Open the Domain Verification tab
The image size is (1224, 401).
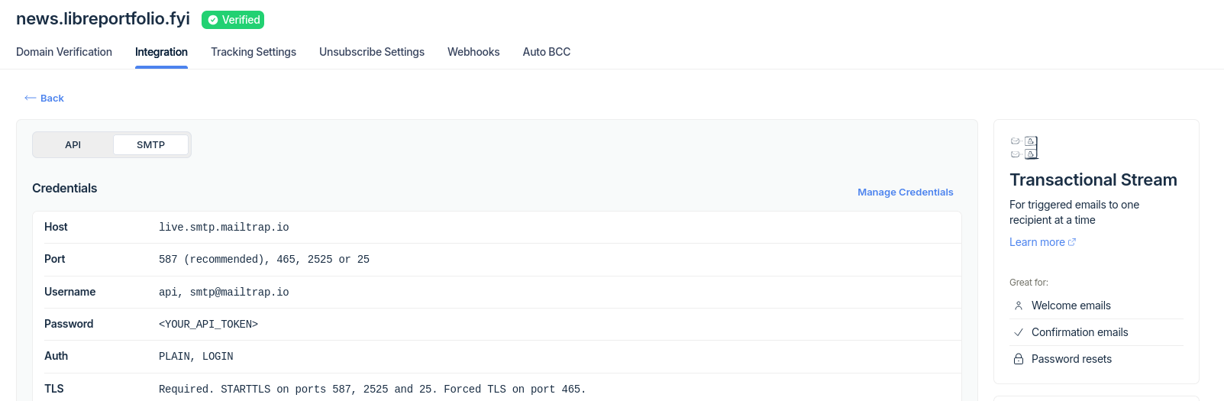(64, 52)
